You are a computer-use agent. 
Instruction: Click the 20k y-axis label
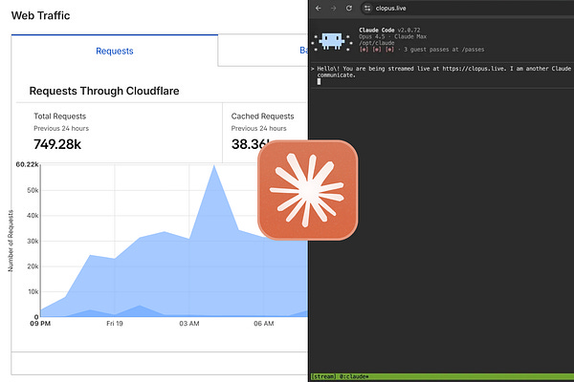[33, 266]
